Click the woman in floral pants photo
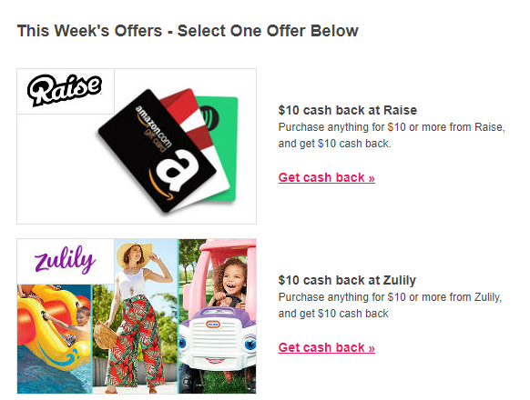 point(135,316)
